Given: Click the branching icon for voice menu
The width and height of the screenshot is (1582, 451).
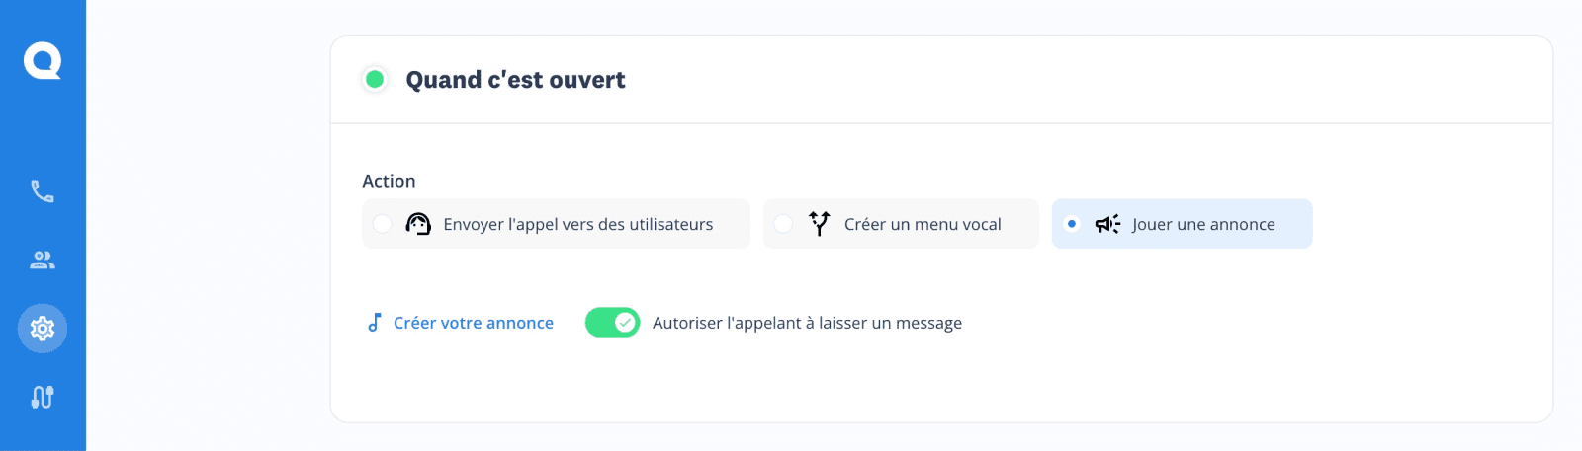Looking at the screenshot, I should click(820, 224).
